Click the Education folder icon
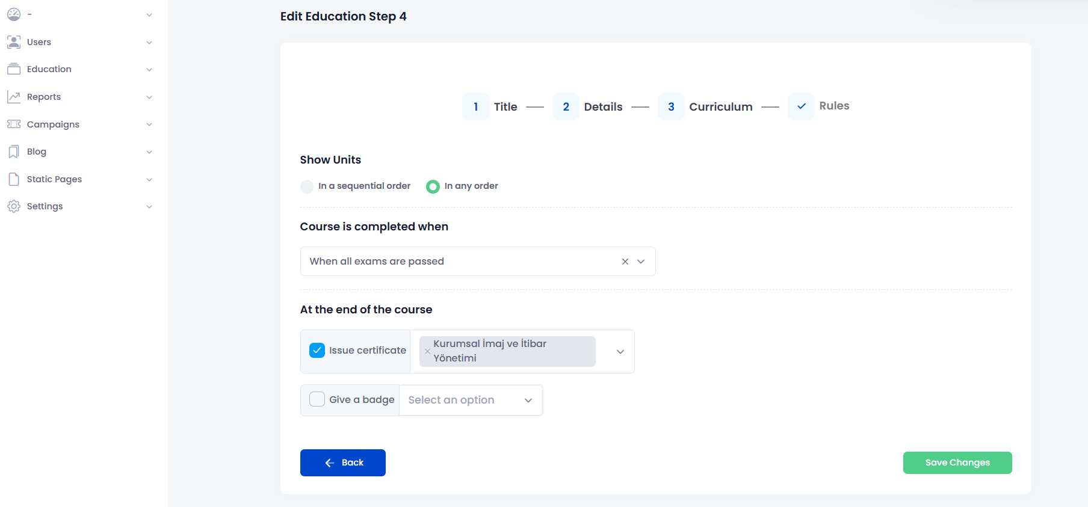 (x=14, y=69)
